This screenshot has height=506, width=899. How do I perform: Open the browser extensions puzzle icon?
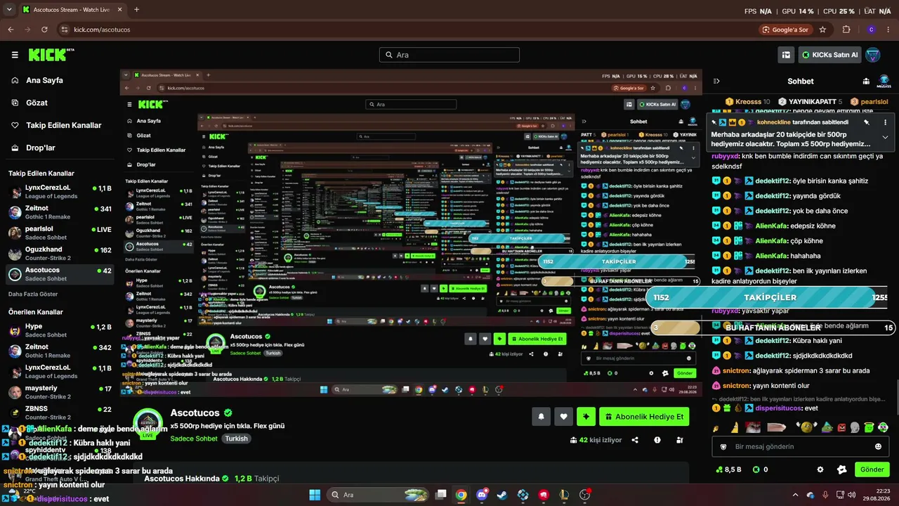point(846,30)
